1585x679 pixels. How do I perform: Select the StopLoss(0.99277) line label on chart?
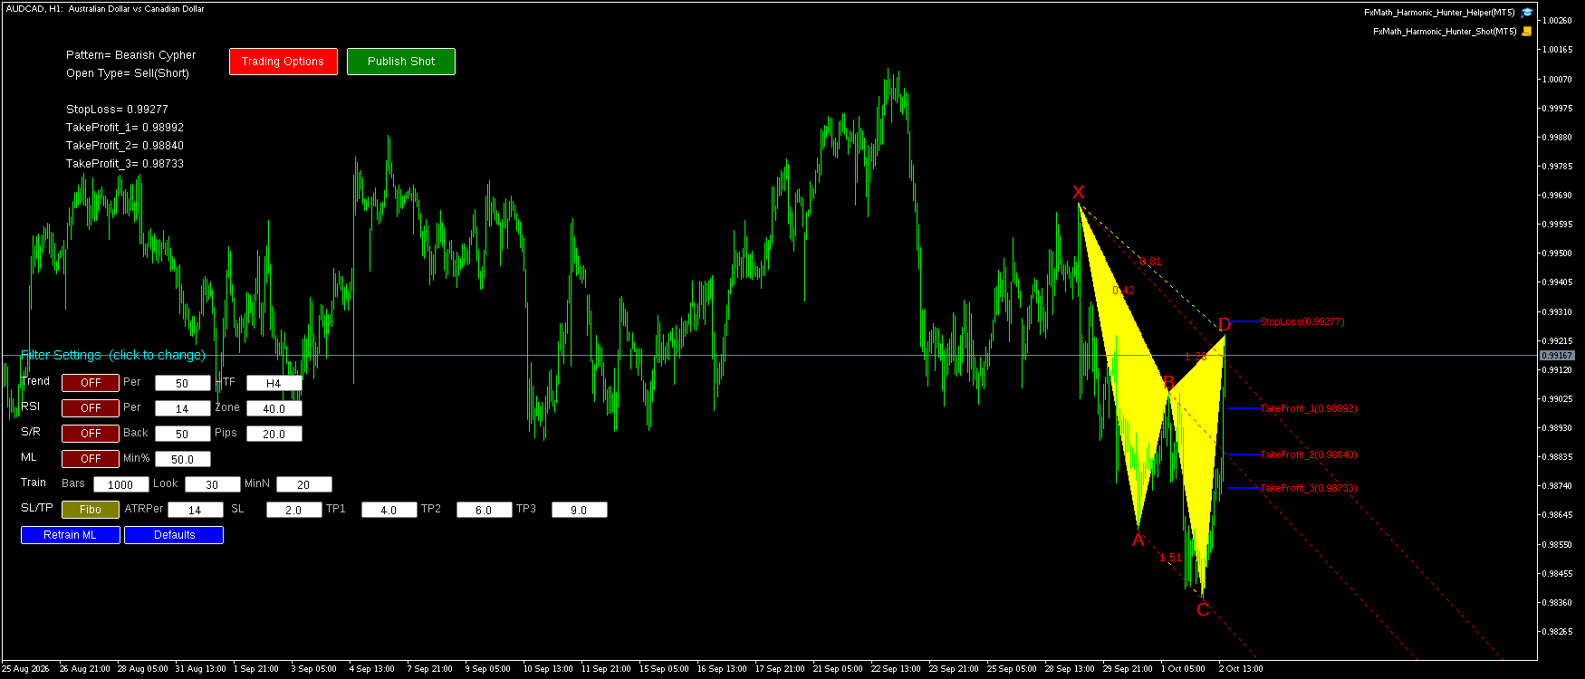tap(1302, 321)
